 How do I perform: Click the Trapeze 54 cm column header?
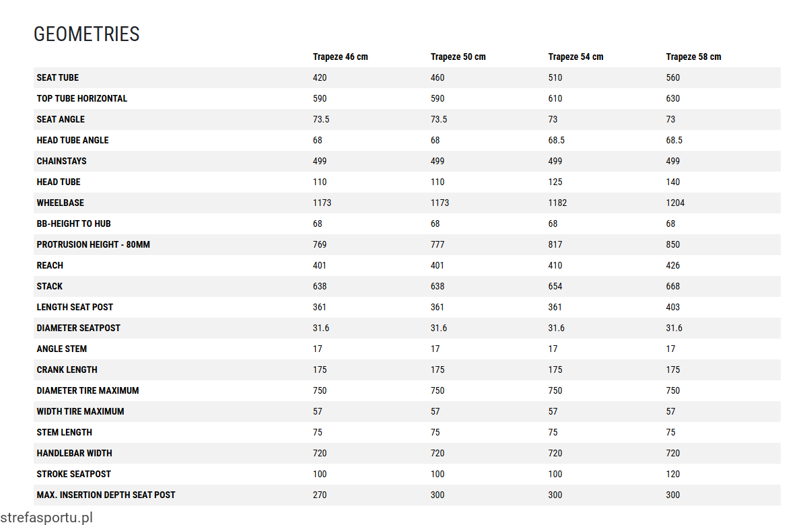point(575,57)
